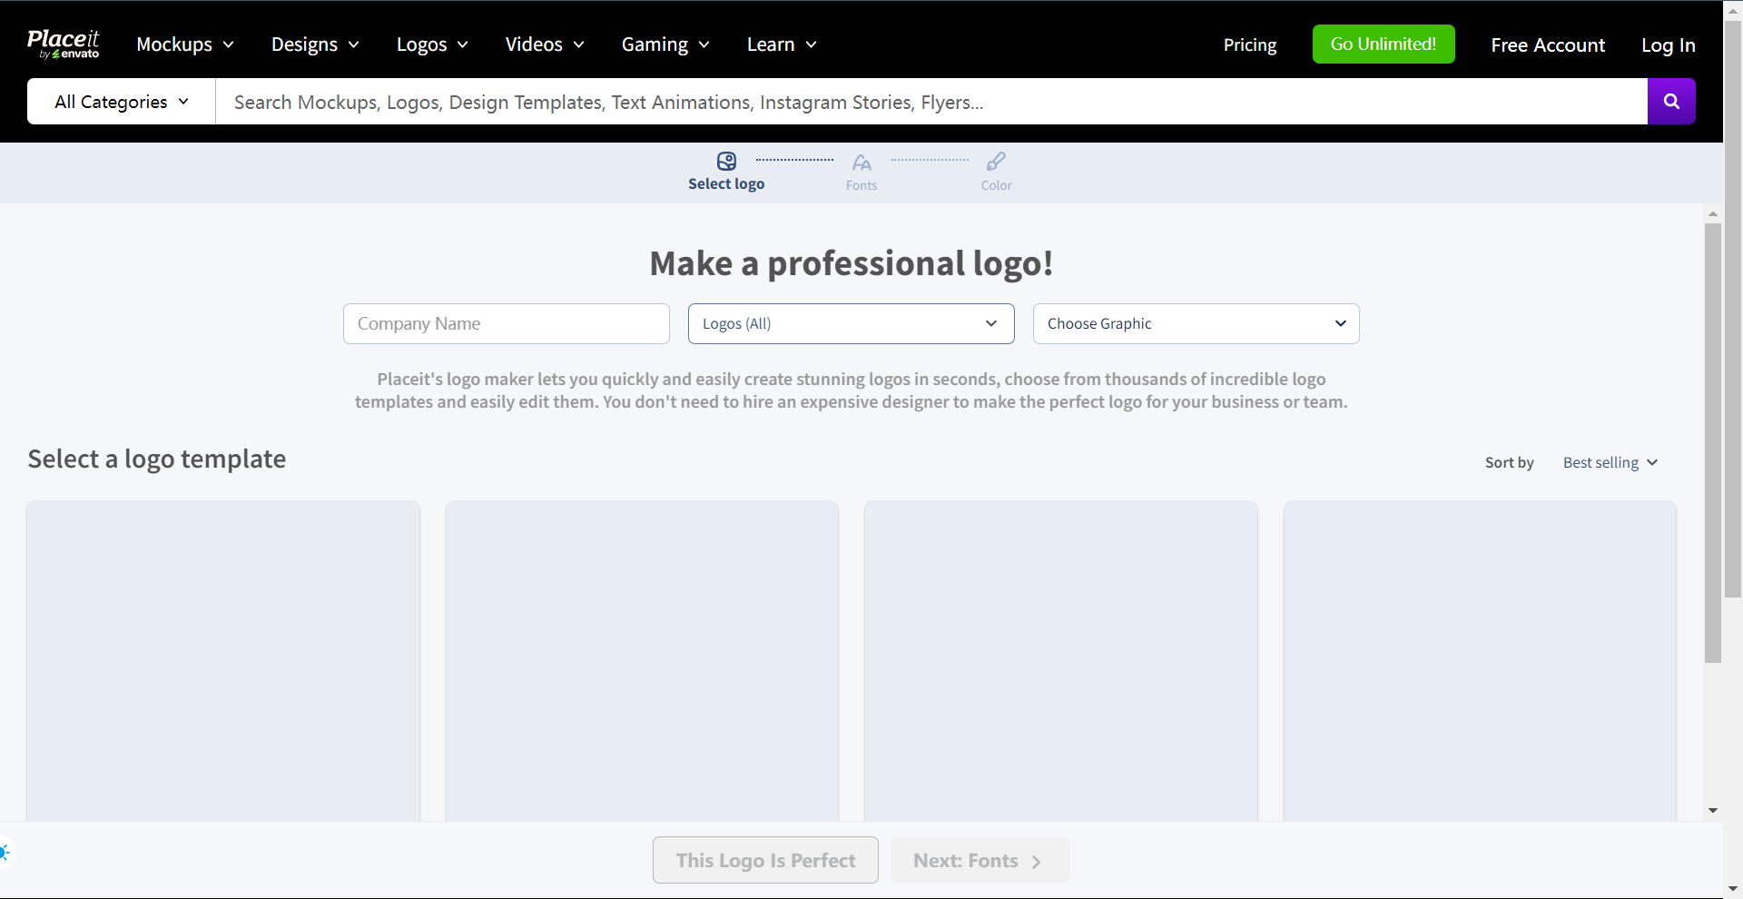Open the Gaming menu
The image size is (1743, 899).
pos(665,44)
